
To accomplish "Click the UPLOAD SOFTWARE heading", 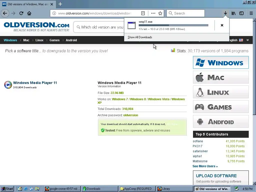I will tap(216, 176).
